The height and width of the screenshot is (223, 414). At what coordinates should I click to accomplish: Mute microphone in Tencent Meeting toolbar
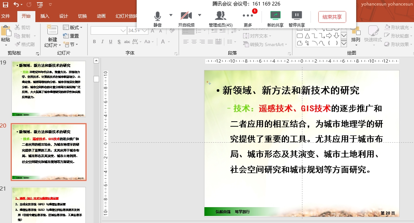click(157, 16)
